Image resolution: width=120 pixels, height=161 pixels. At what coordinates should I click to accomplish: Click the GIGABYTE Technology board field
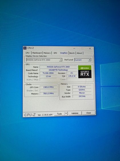click(x=58, y=70)
